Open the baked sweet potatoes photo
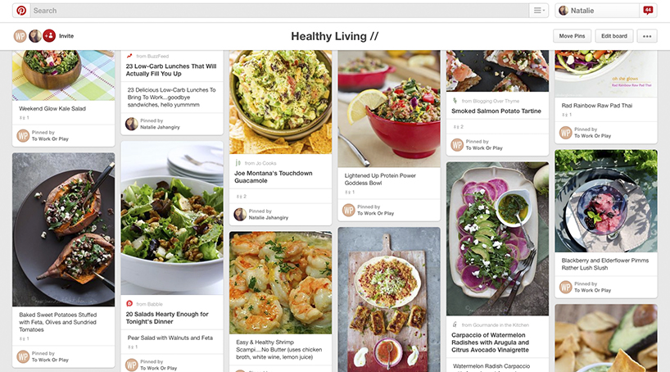670x372 pixels. [63, 229]
